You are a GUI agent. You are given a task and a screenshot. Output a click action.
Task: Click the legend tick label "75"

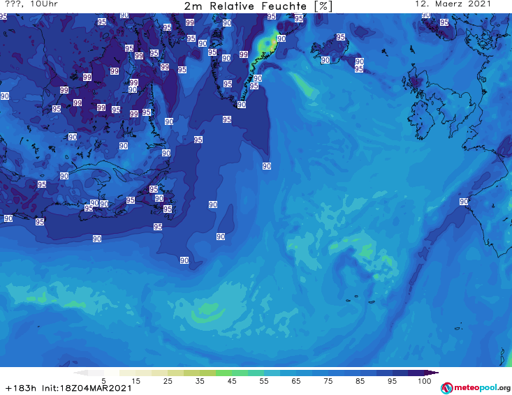pos(328,381)
